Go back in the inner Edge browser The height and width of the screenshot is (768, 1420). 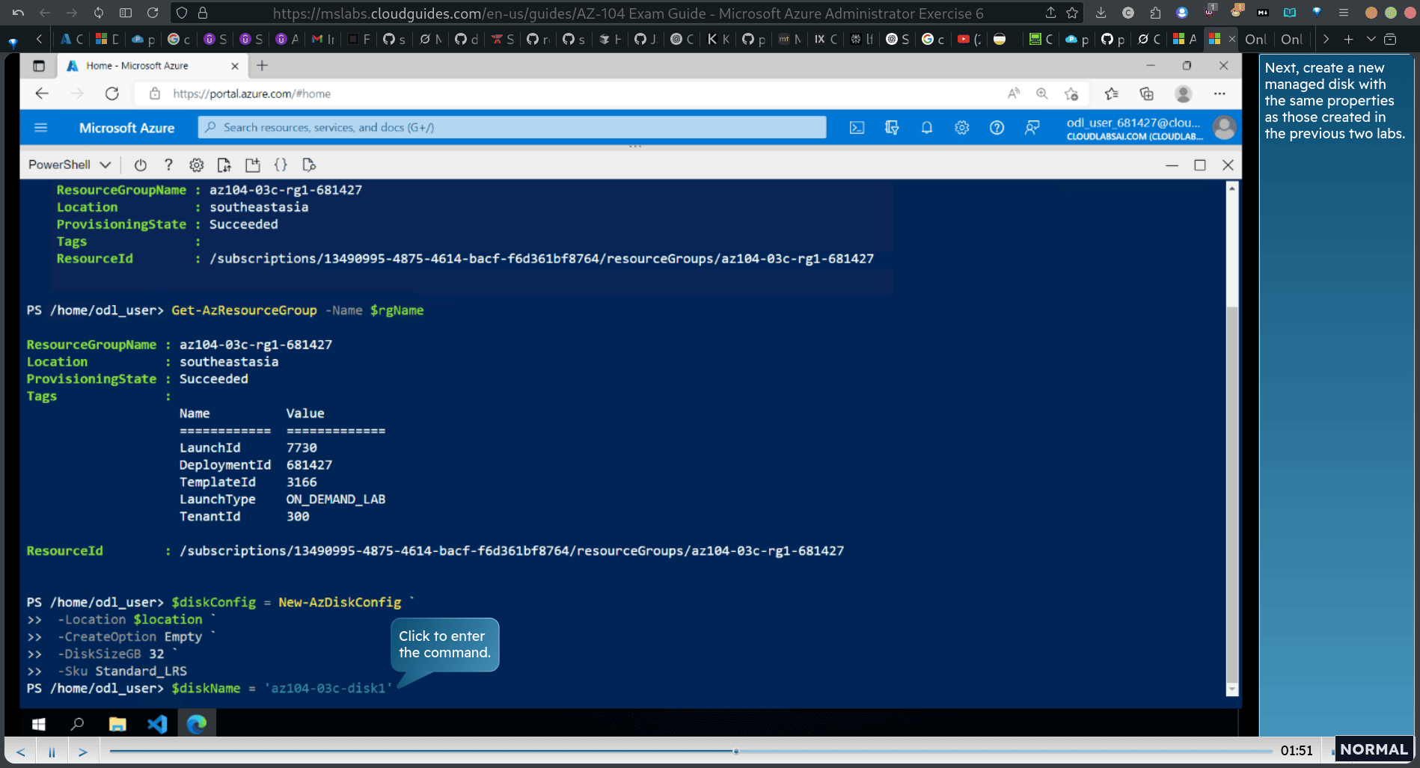[x=42, y=93]
